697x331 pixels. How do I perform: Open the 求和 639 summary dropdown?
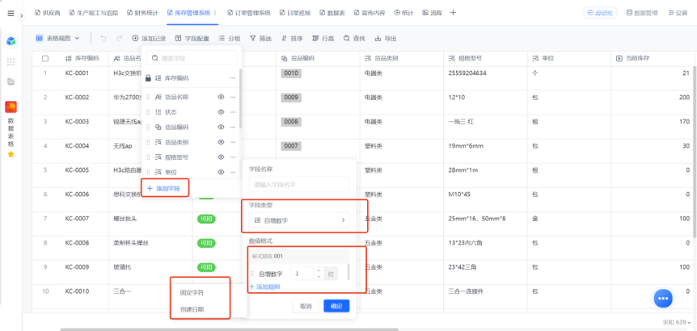point(677,322)
